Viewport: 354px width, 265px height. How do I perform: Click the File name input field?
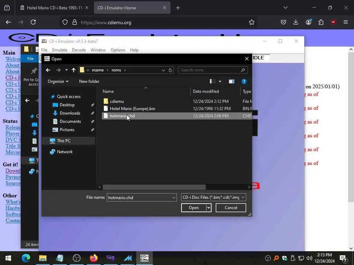tap(139, 197)
